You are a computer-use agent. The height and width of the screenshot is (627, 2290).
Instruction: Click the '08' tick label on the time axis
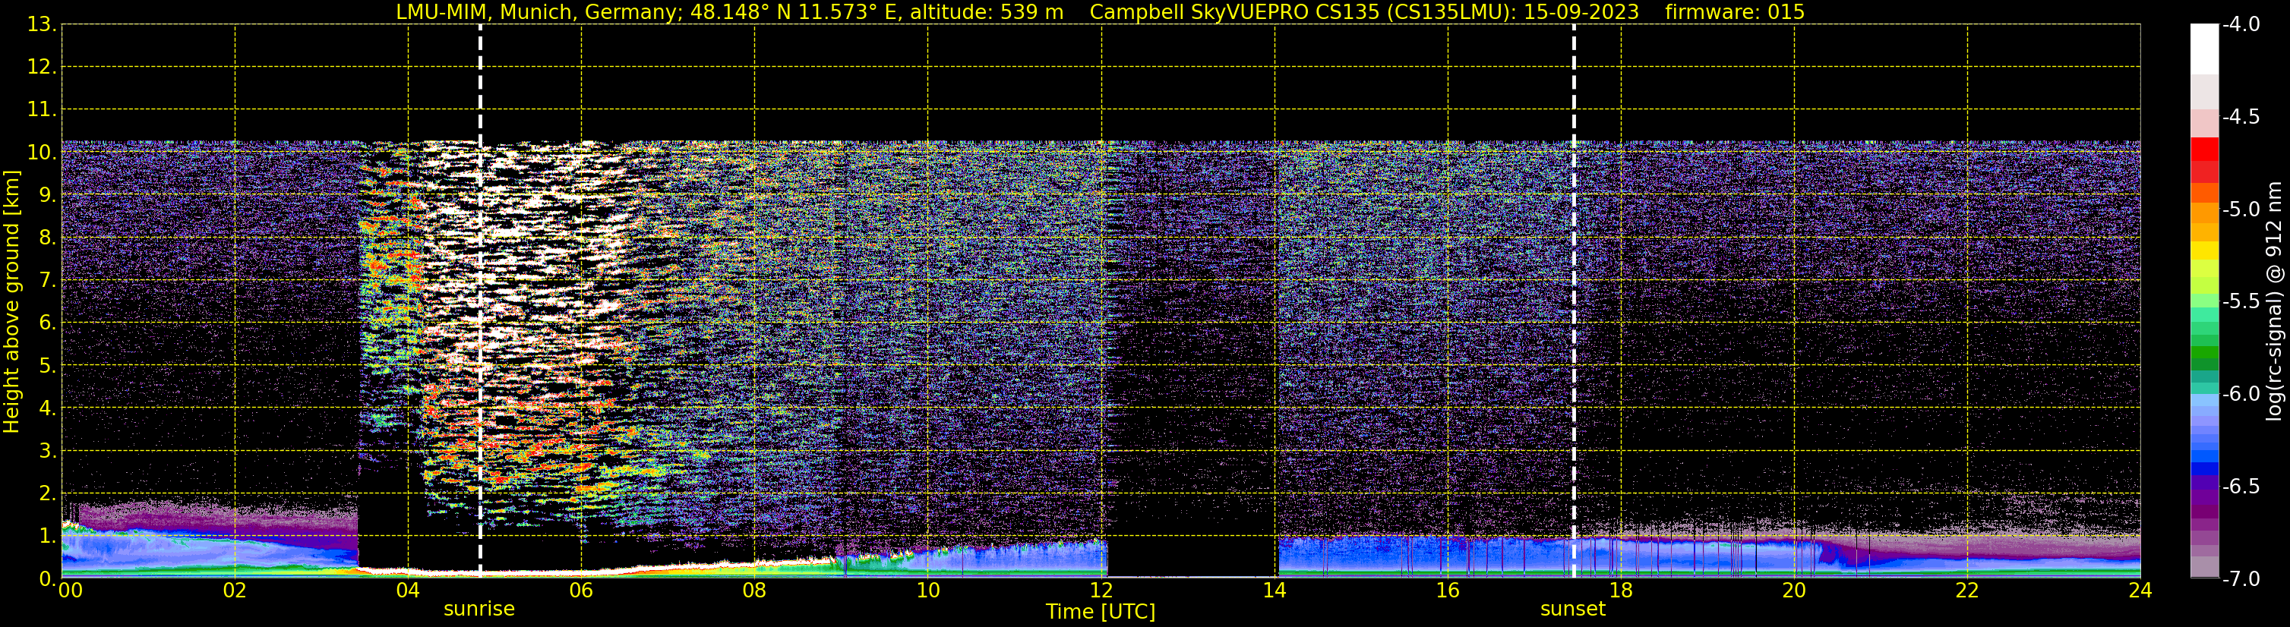pyautogui.click(x=754, y=591)
